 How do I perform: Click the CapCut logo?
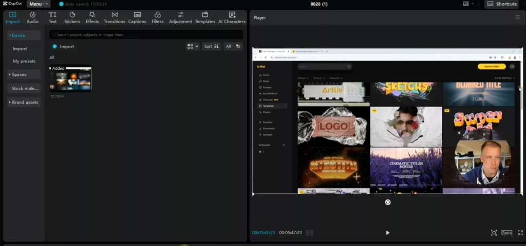tap(12, 4)
